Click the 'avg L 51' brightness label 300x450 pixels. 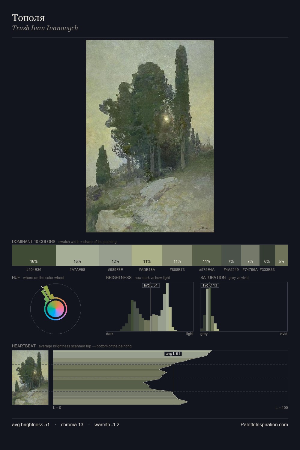pyautogui.click(x=151, y=285)
